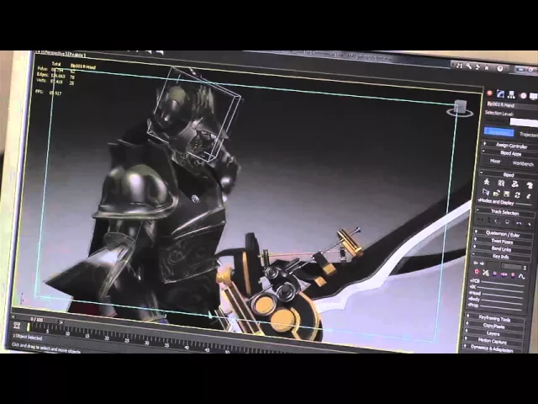538x404 pixels.
Task: Click the Biped Convert icon
Action: (x=518, y=195)
